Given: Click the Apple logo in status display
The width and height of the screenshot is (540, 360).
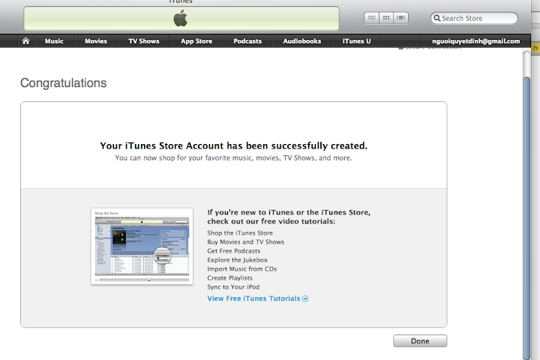Looking at the screenshot, I should (x=181, y=18).
